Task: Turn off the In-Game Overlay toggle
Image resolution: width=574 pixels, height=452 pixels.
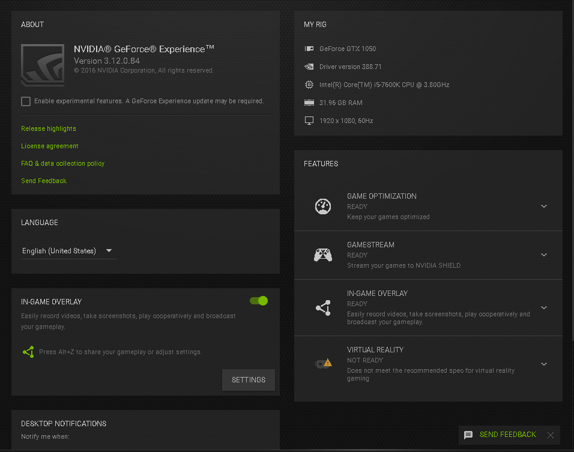Action: [259, 301]
